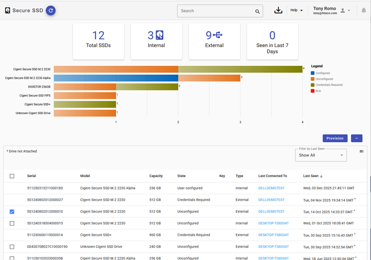Click the orange bar for Unknown Cigent SSD Drive
The width and height of the screenshot is (371, 260).
click(85, 113)
